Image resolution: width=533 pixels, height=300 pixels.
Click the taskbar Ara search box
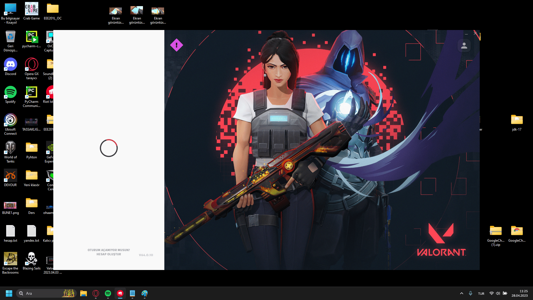pyautogui.click(x=46, y=293)
